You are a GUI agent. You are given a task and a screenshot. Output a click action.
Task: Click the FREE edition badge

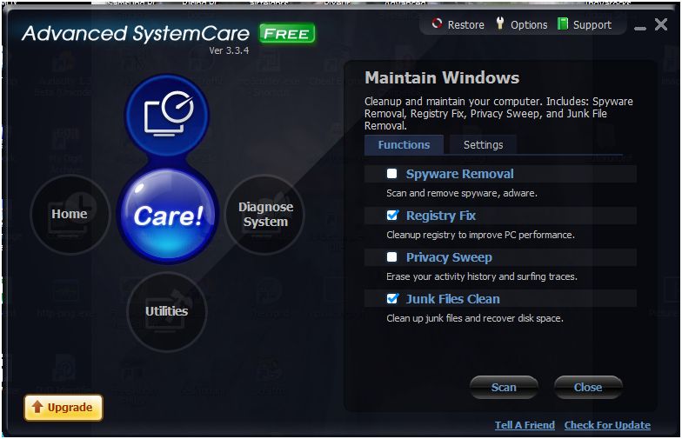pyautogui.click(x=287, y=33)
